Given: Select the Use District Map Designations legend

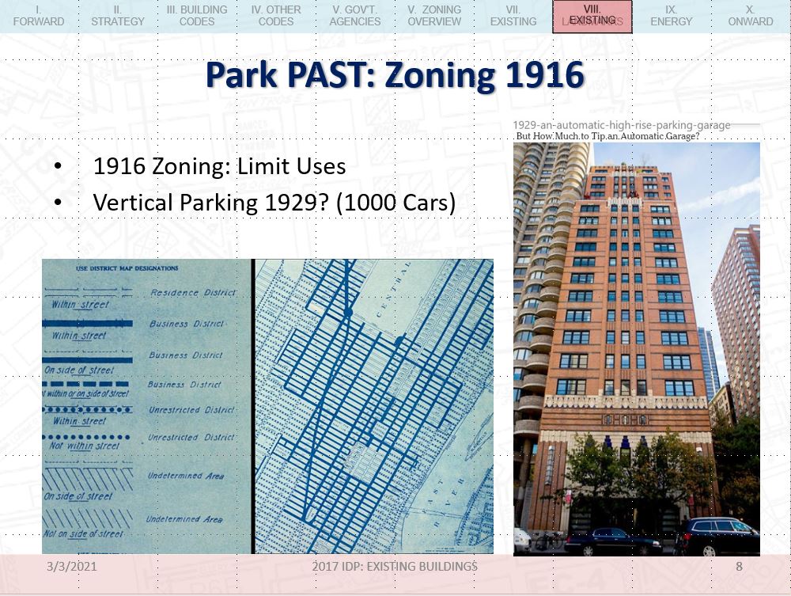Looking at the screenshot, I should [146, 406].
